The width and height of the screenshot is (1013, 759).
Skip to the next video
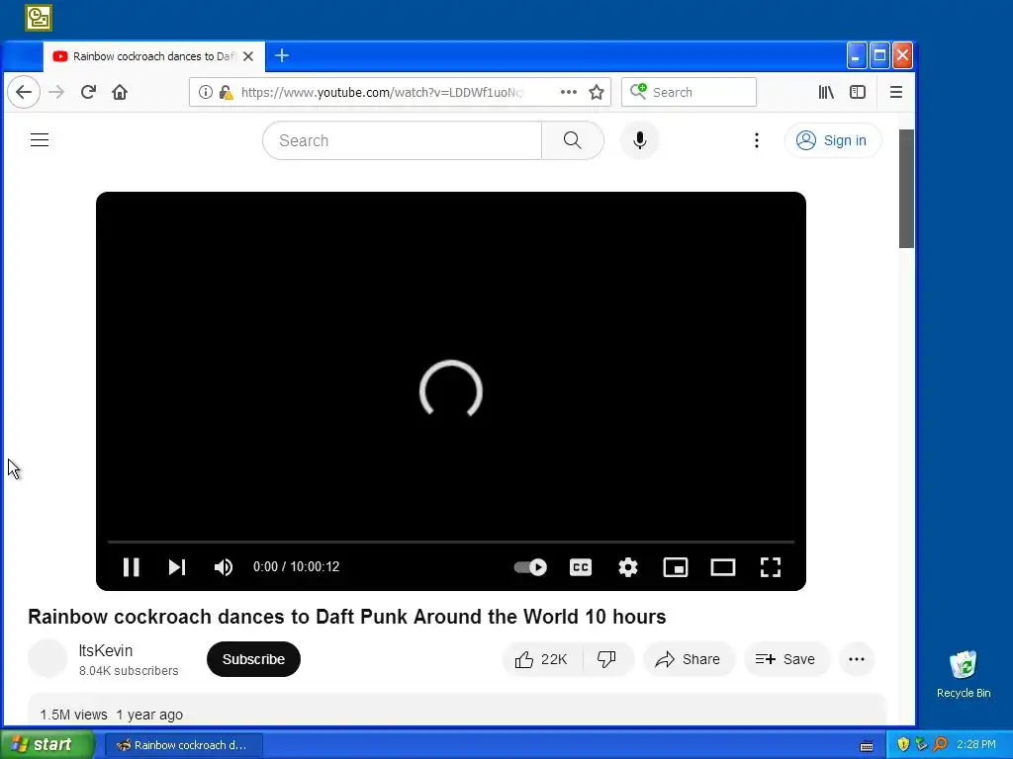177,566
